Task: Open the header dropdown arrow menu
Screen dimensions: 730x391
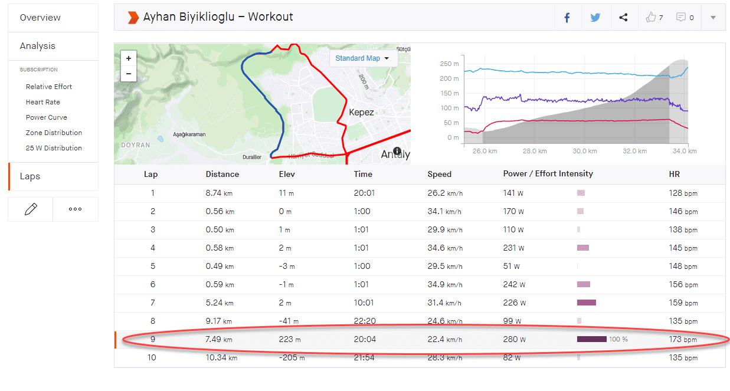Action: click(x=713, y=18)
